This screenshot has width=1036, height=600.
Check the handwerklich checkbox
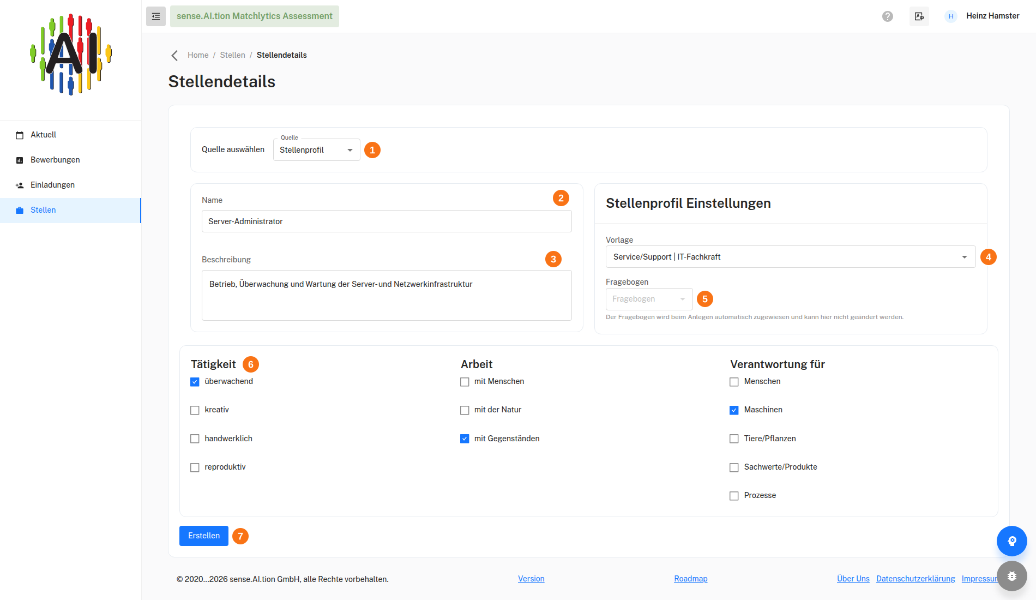(195, 439)
